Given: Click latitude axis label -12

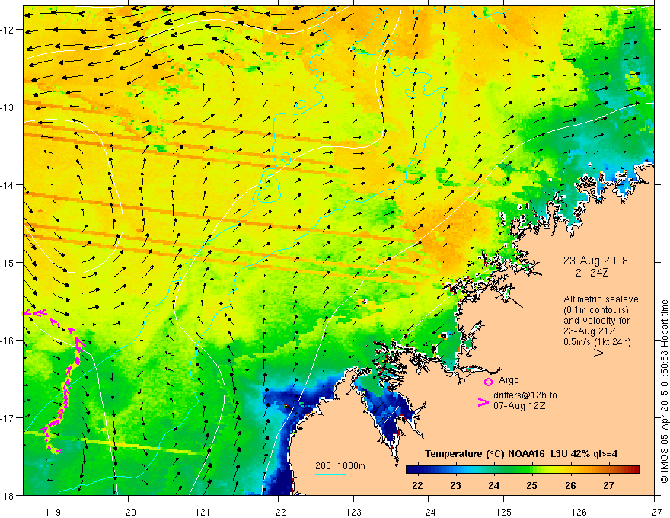Looking at the screenshot, I should coord(8,30).
